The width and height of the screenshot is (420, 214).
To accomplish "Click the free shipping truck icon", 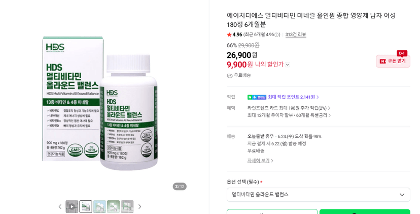I will pyautogui.click(x=230, y=75).
